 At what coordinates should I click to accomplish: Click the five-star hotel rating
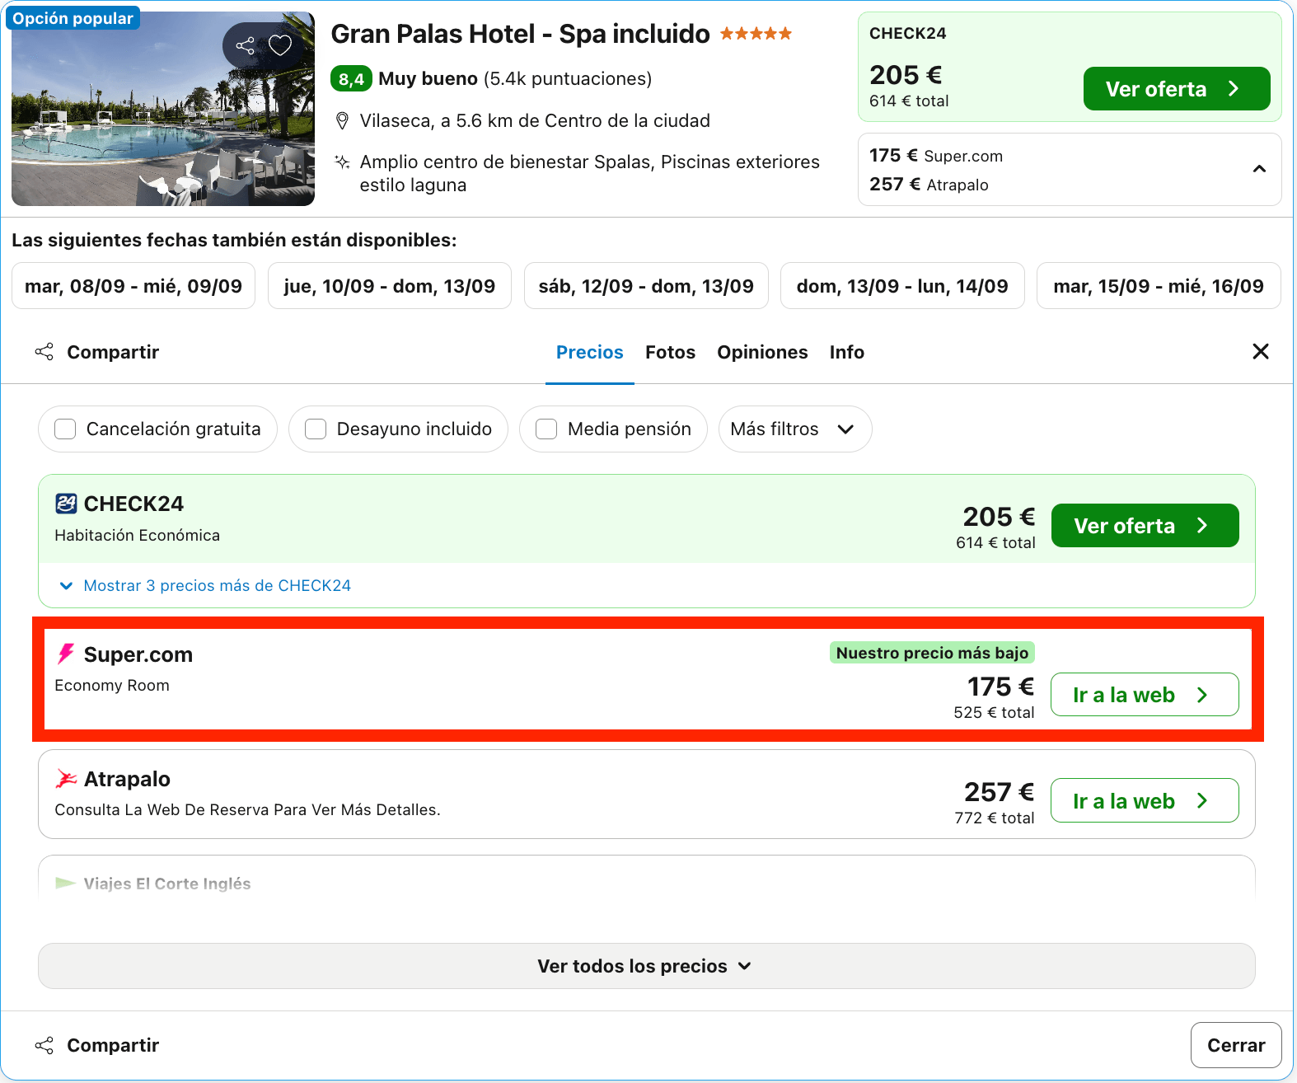coord(756,34)
